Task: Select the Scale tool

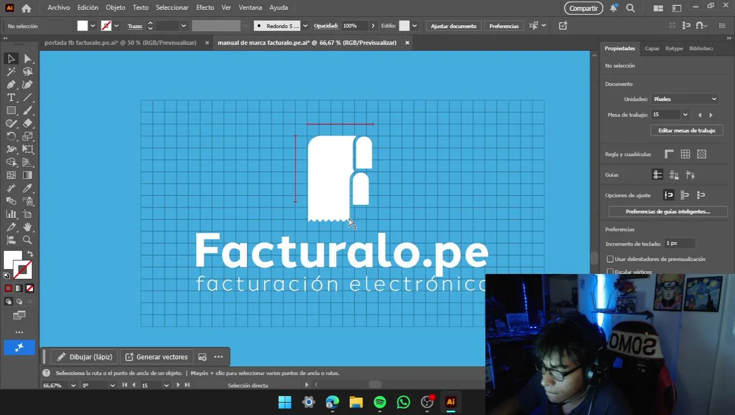Action: coord(28,137)
